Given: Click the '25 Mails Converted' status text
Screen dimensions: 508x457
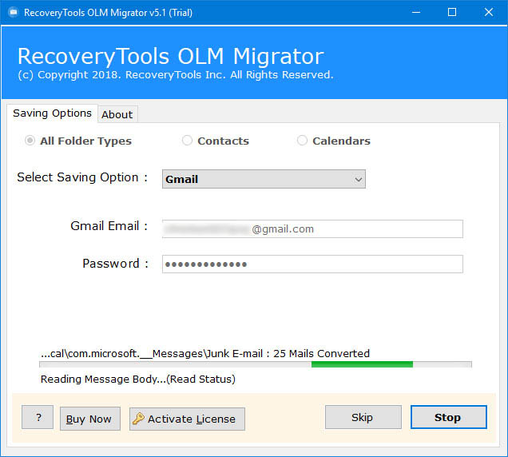Looking at the screenshot, I should (321, 353).
